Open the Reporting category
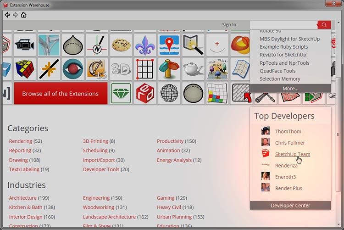The height and width of the screenshot is (230, 344). [20, 151]
